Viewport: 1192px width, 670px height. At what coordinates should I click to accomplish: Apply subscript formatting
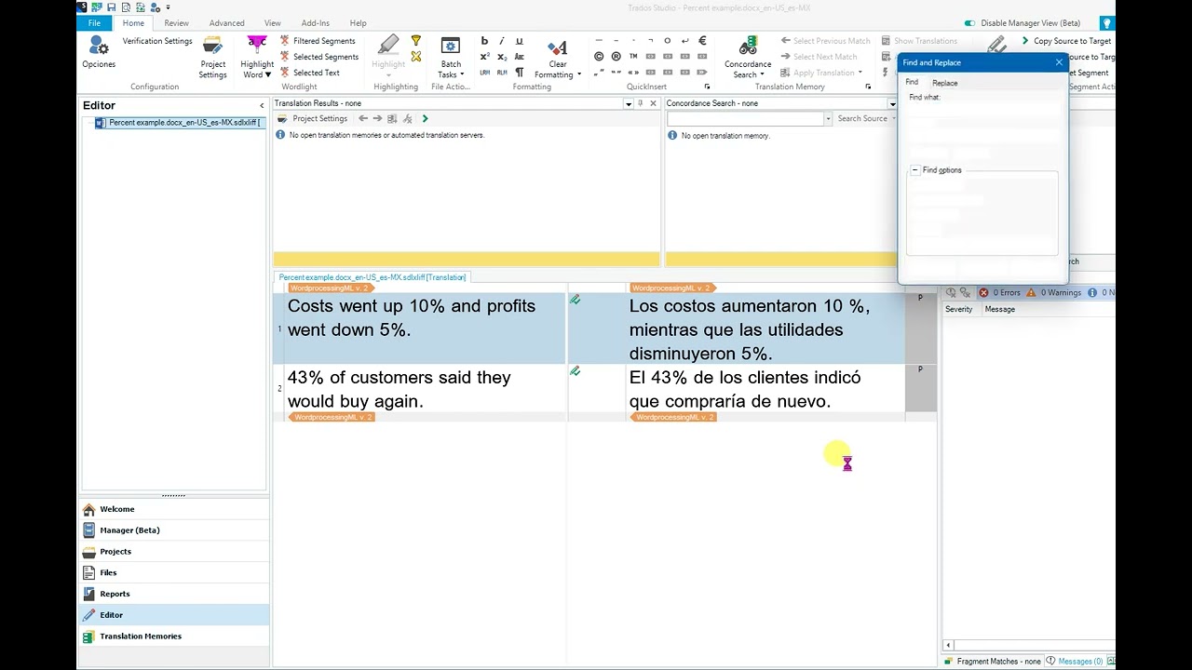[x=502, y=57]
